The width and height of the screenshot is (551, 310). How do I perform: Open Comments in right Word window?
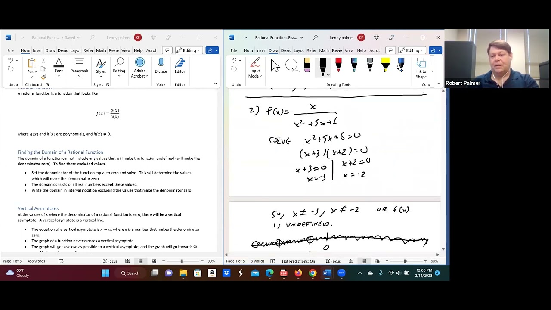coord(390,50)
